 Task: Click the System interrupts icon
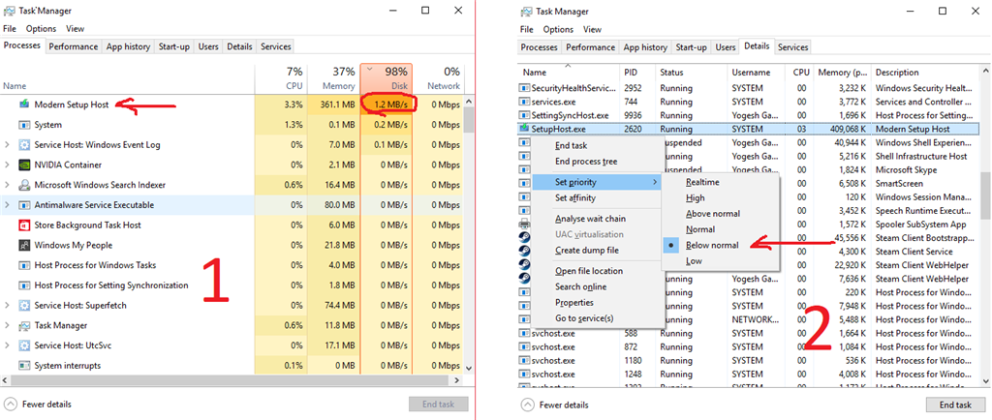click(x=24, y=366)
